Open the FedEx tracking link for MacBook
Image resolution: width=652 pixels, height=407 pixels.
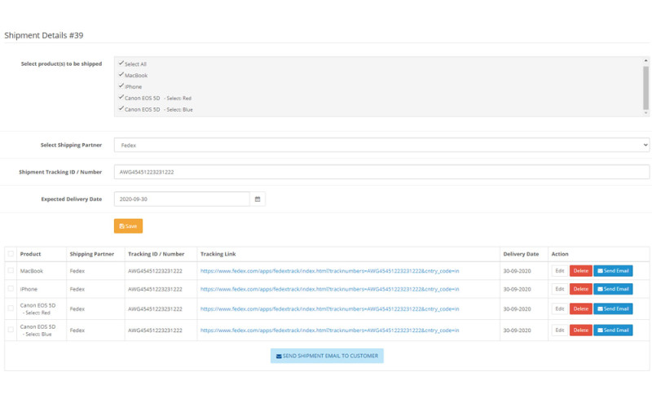(x=329, y=271)
